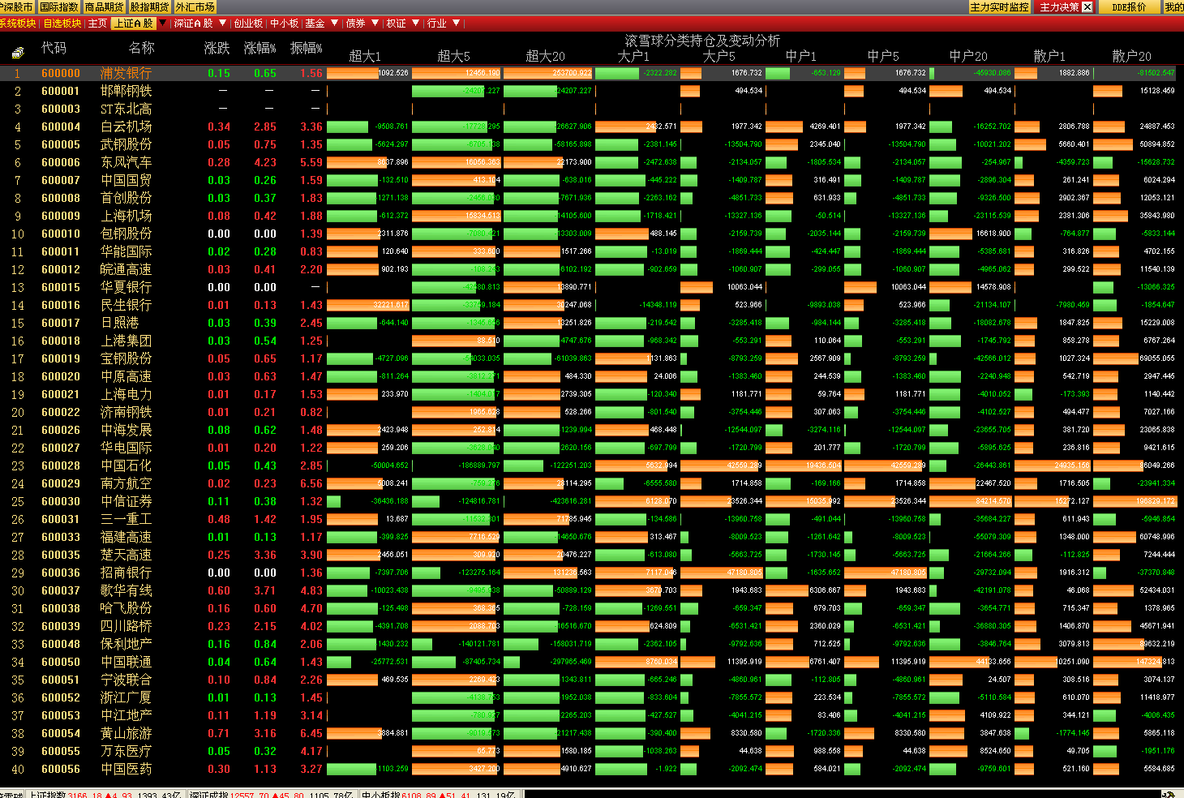Screen dimensions: 1184x798
Task: Click the analysis title 滚雪球分类持仓及变动分析
Action: (x=702, y=40)
